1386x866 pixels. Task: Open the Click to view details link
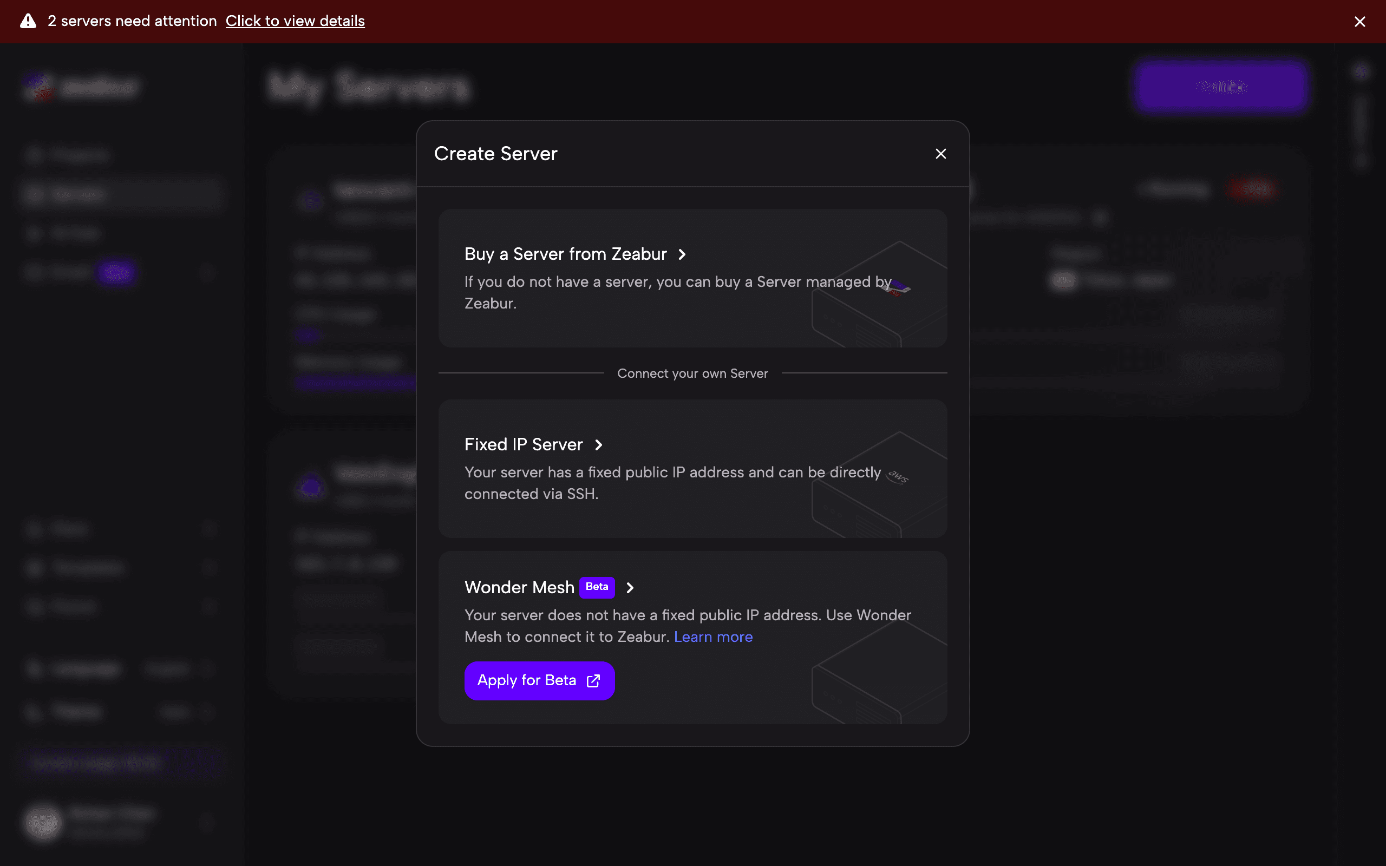[296, 21]
